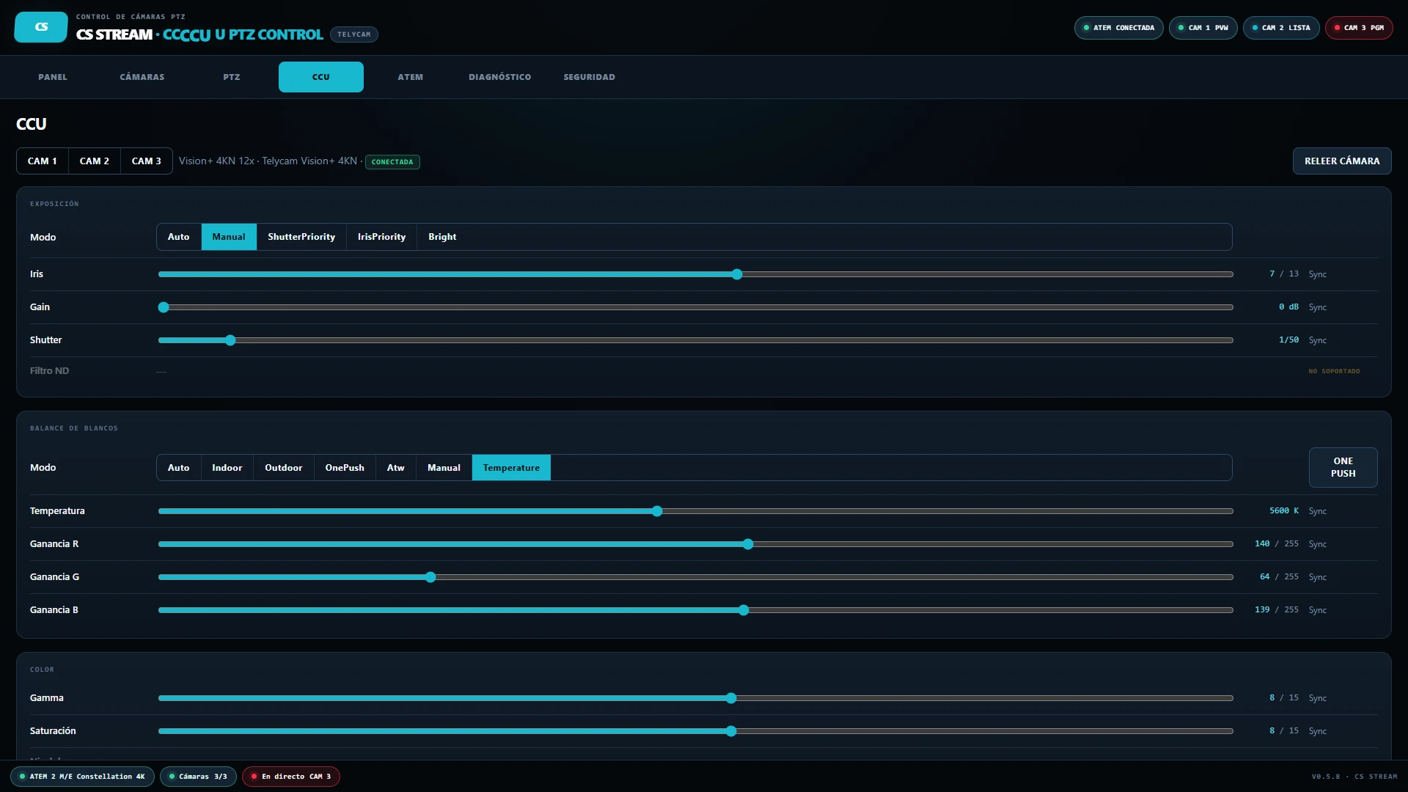Choose Bright exposure mode
The width and height of the screenshot is (1408, 792).
[x=442, y=237]
